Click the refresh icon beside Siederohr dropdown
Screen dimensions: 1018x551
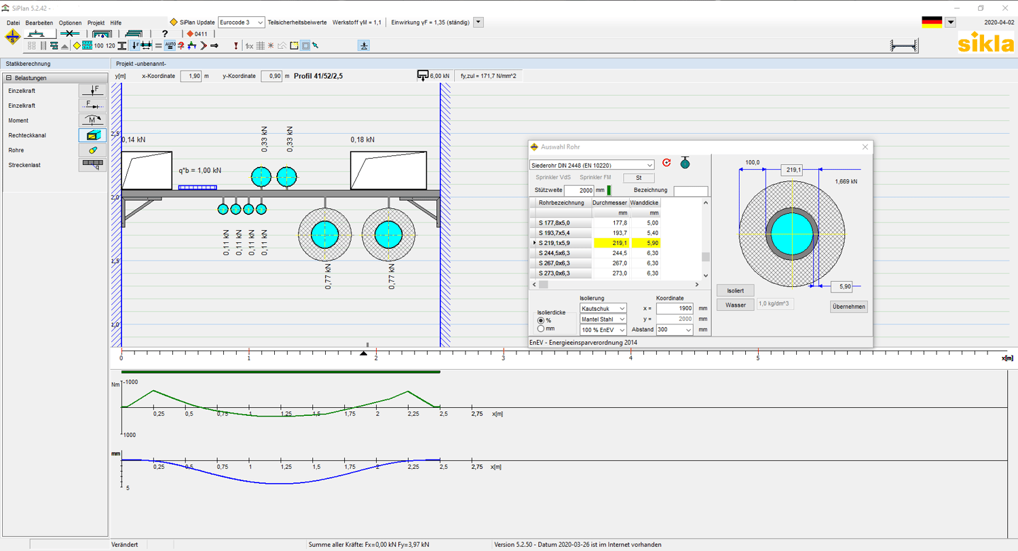click(666, 163)
